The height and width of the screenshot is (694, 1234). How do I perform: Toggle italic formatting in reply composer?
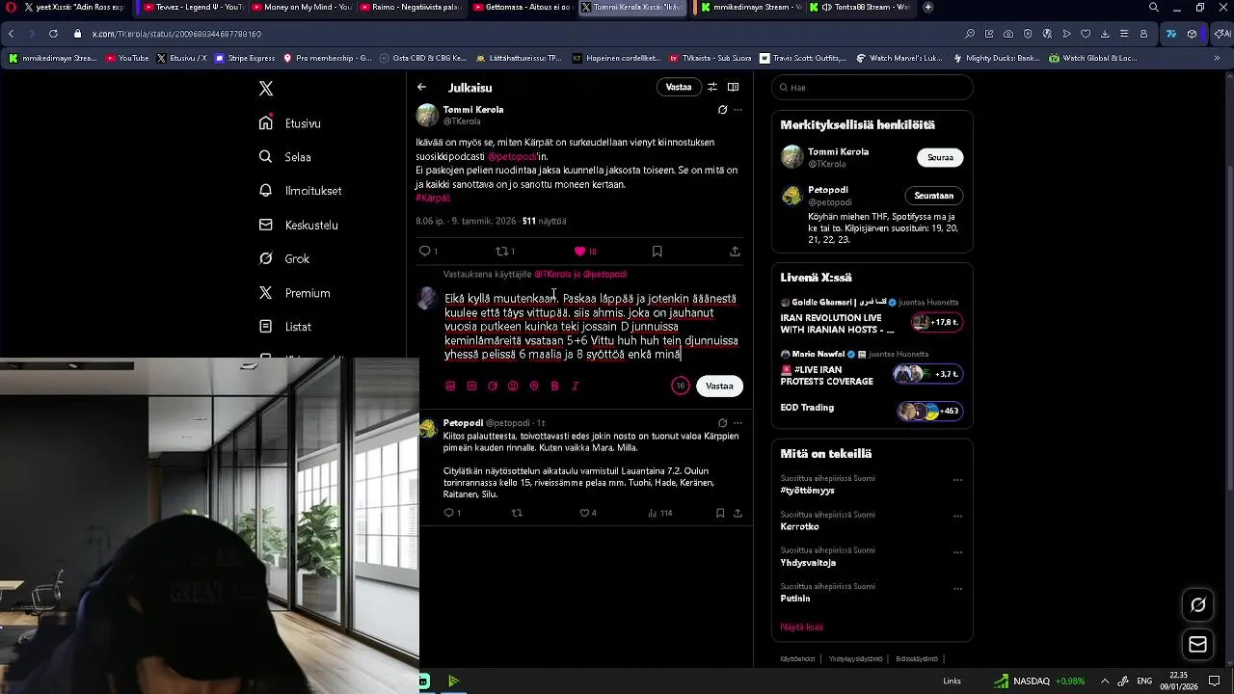point(576,386)
